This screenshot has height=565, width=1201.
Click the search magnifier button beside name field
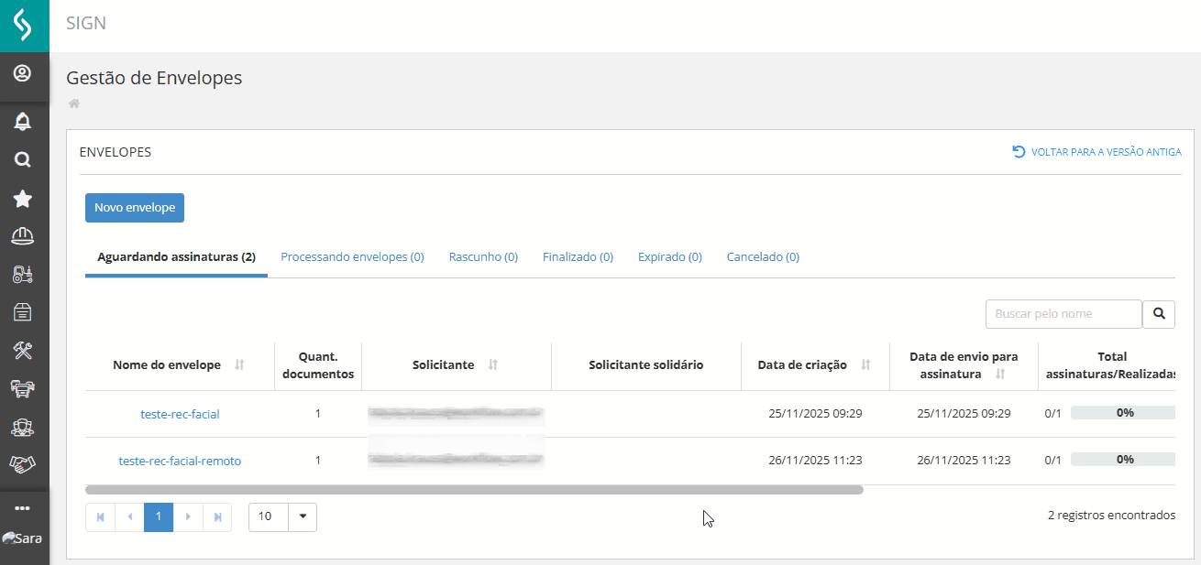(x=1159, y=314)
